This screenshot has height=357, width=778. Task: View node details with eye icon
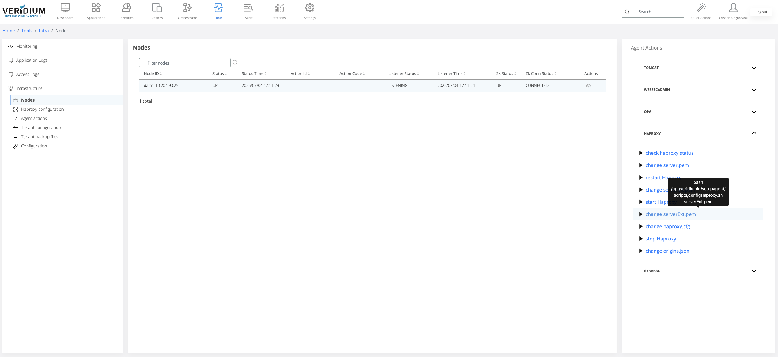588,86
